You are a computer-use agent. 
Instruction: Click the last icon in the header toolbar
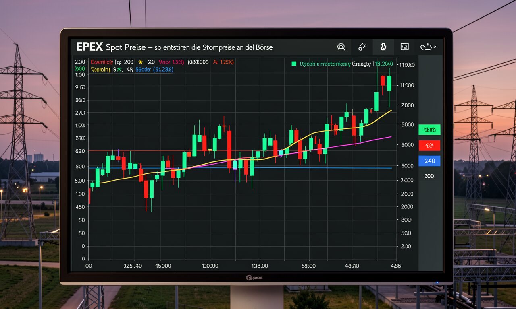point(428,47)
